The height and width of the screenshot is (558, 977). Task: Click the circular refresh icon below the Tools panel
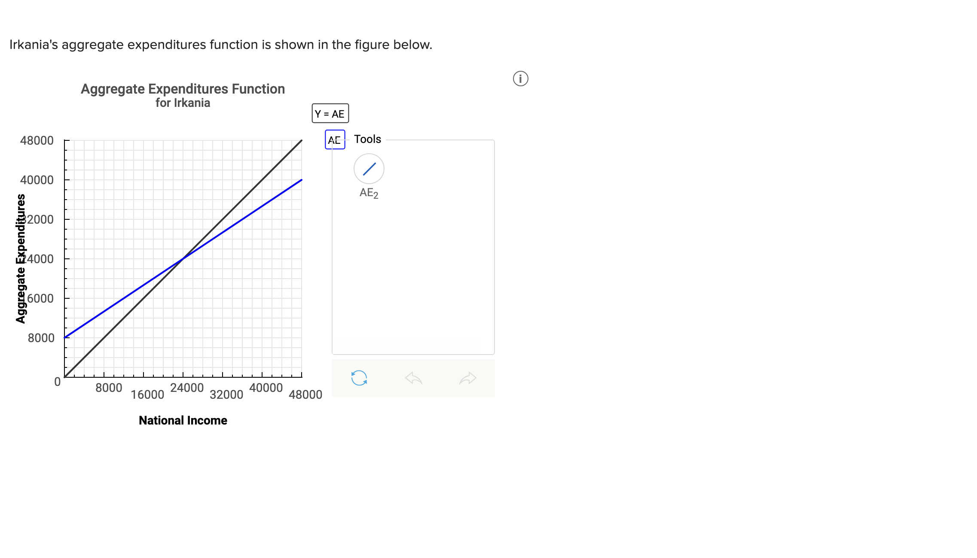[359, 377]
